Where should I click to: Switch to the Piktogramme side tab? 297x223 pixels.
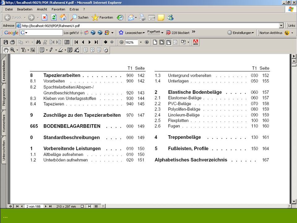coord(4,97)
